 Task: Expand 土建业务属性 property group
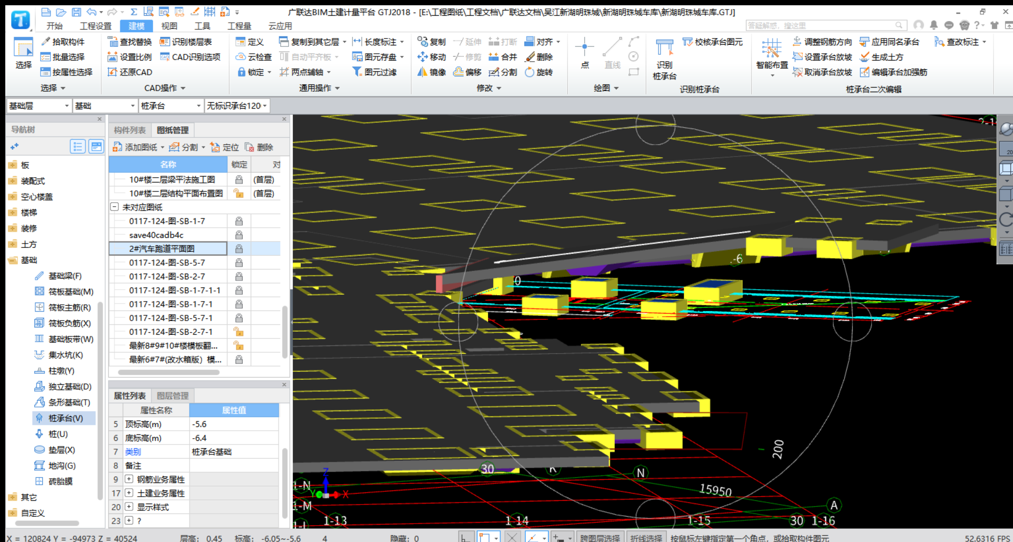click(x=129, y=493)
